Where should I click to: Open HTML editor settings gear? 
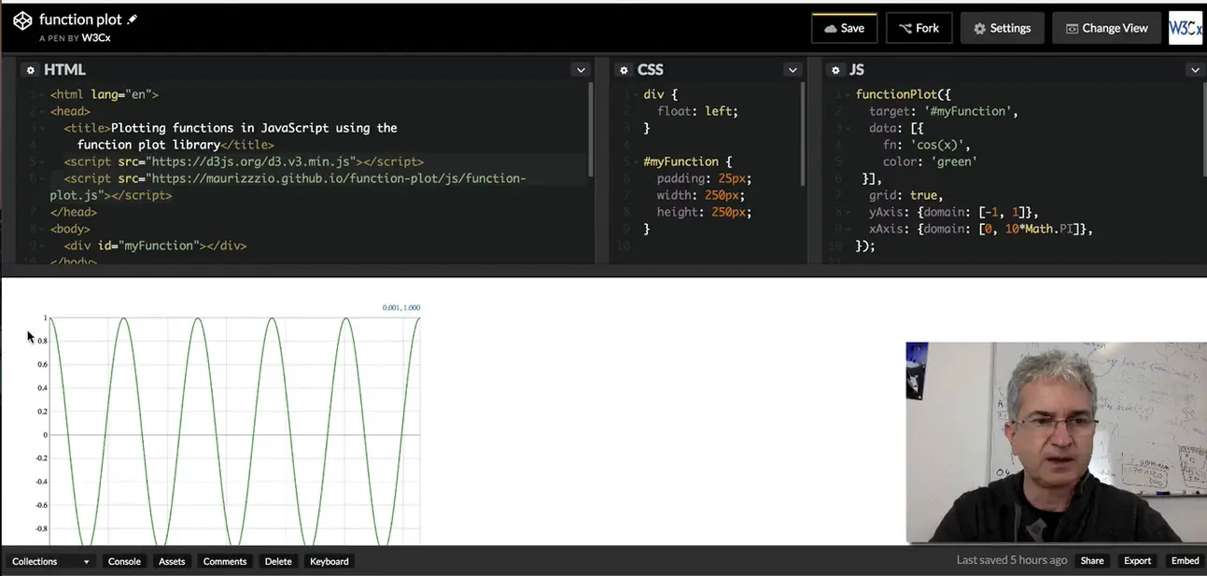point(30,70)
